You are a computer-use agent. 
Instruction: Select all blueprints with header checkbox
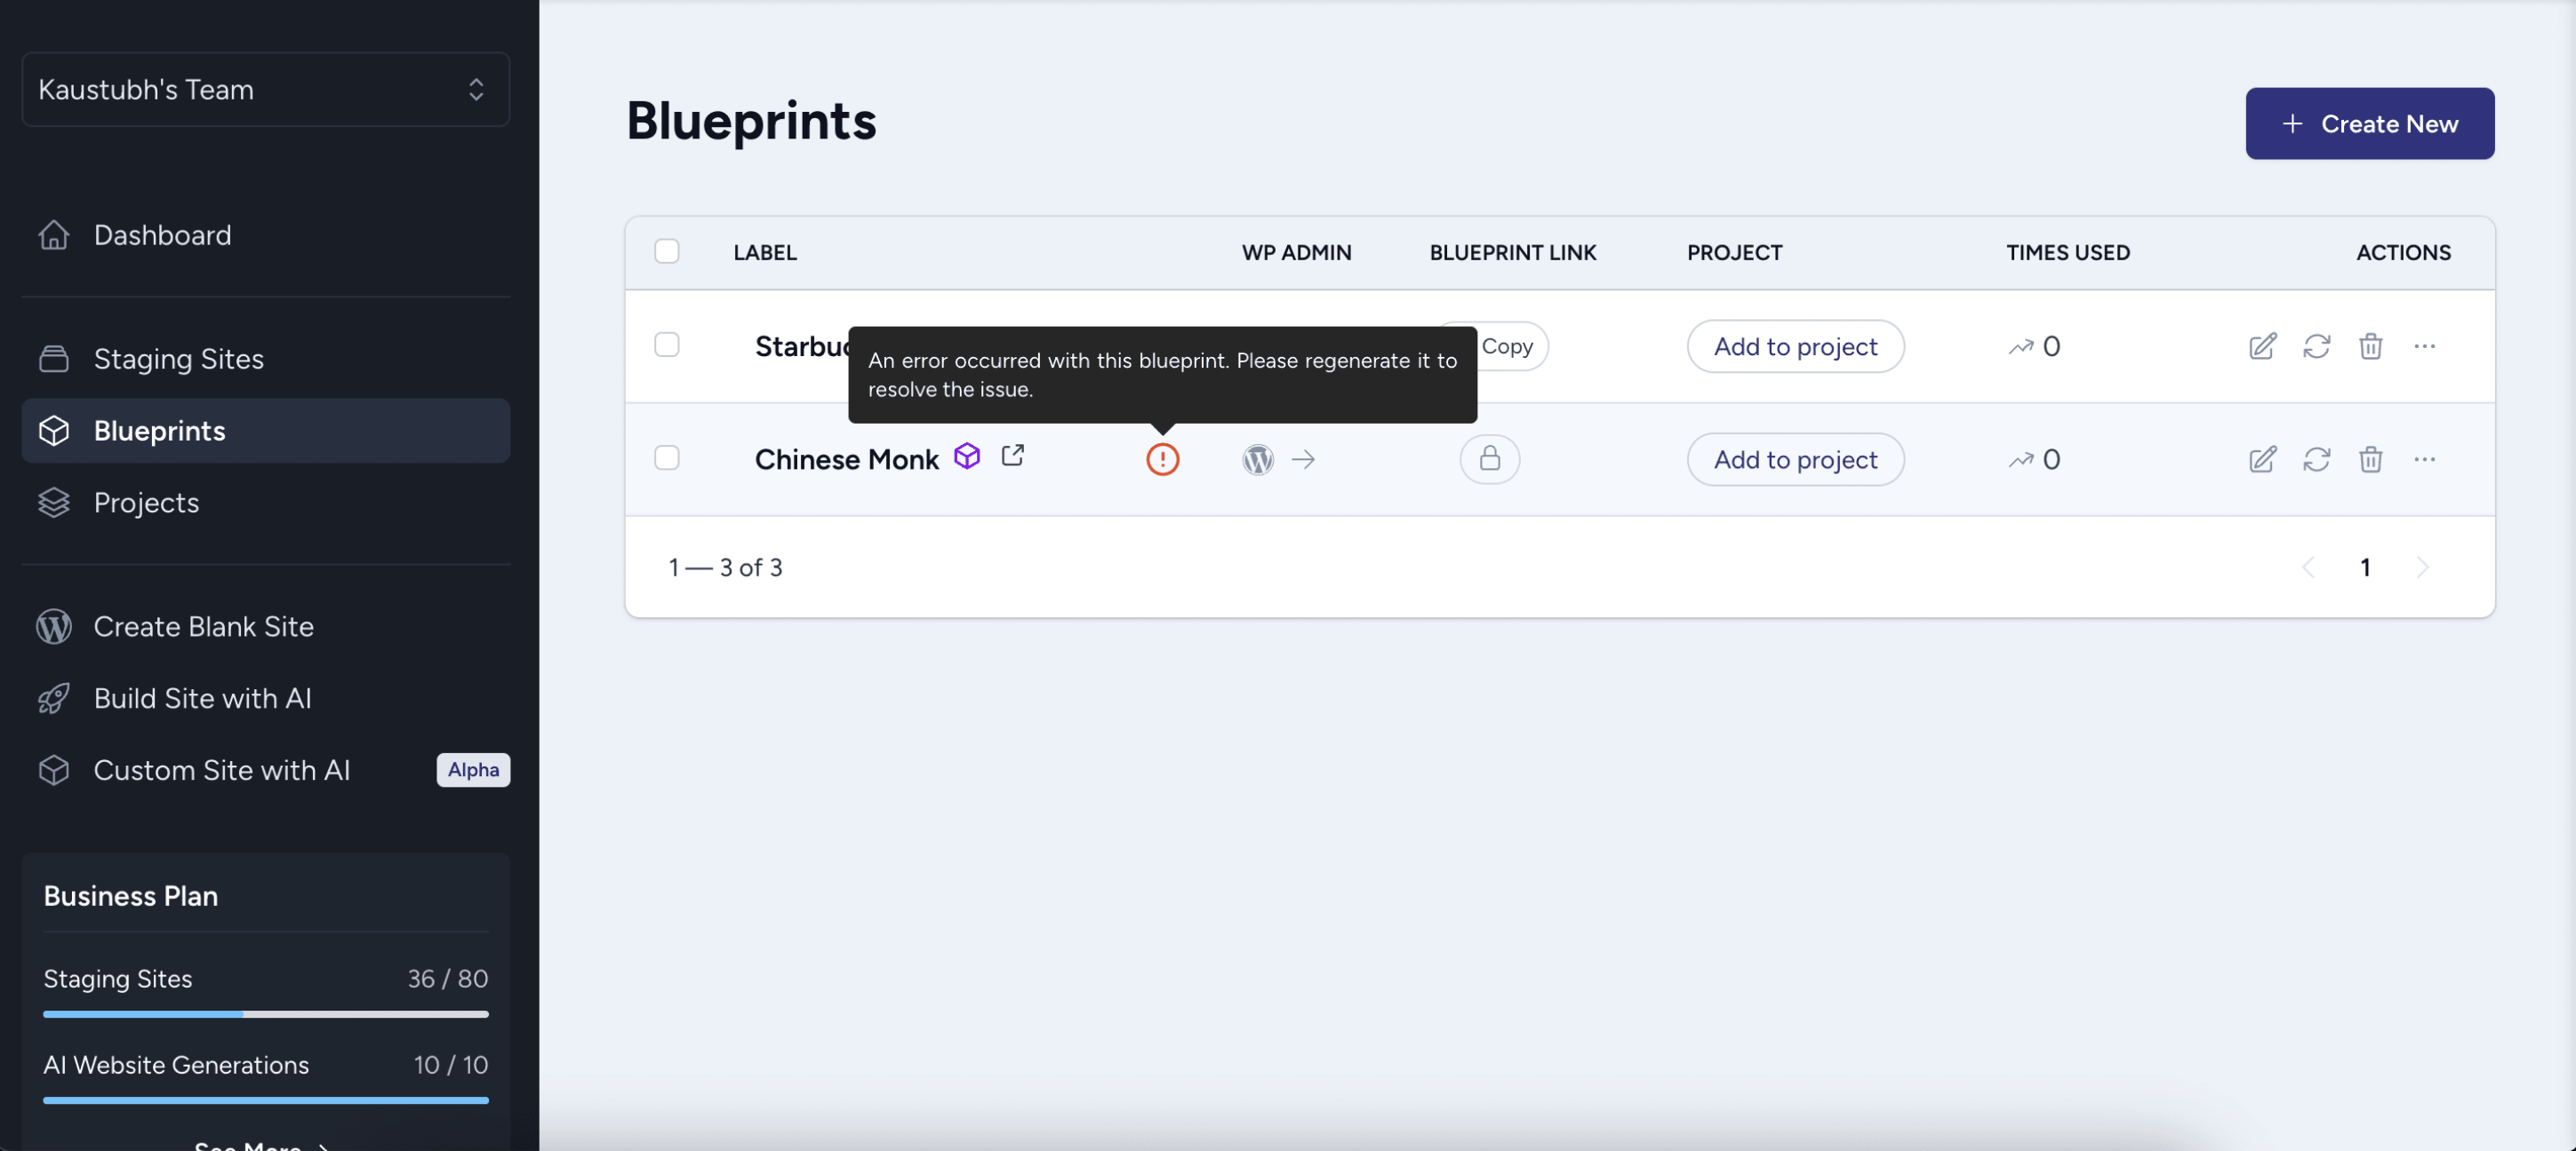coord(667,252)
